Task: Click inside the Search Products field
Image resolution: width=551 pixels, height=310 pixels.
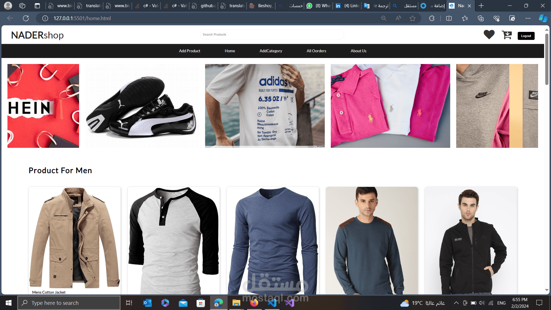Action: [x=272, y=34]
